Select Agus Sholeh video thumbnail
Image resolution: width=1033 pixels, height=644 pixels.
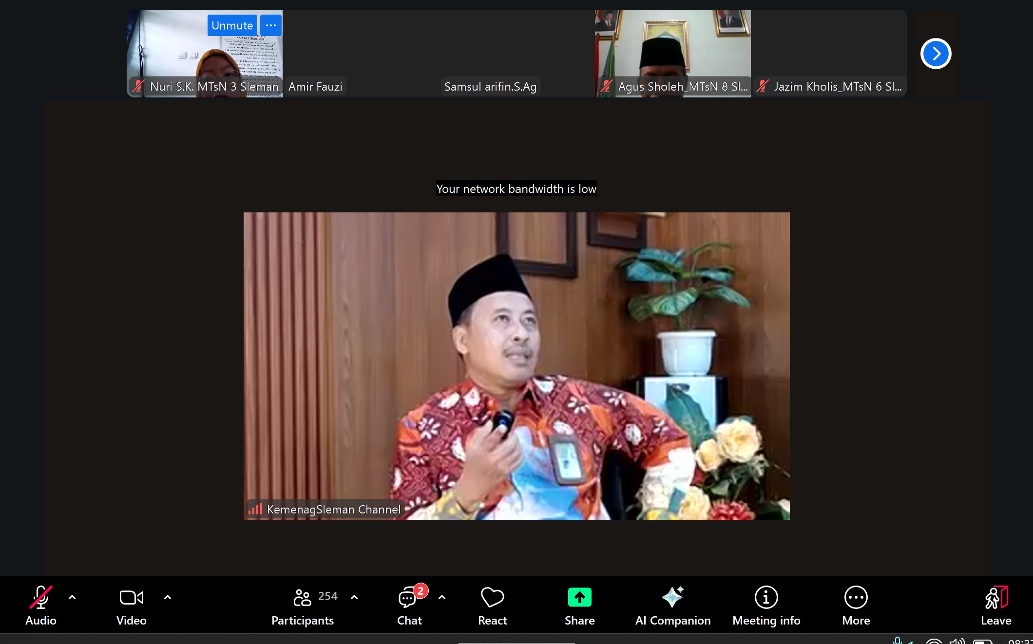672,49
